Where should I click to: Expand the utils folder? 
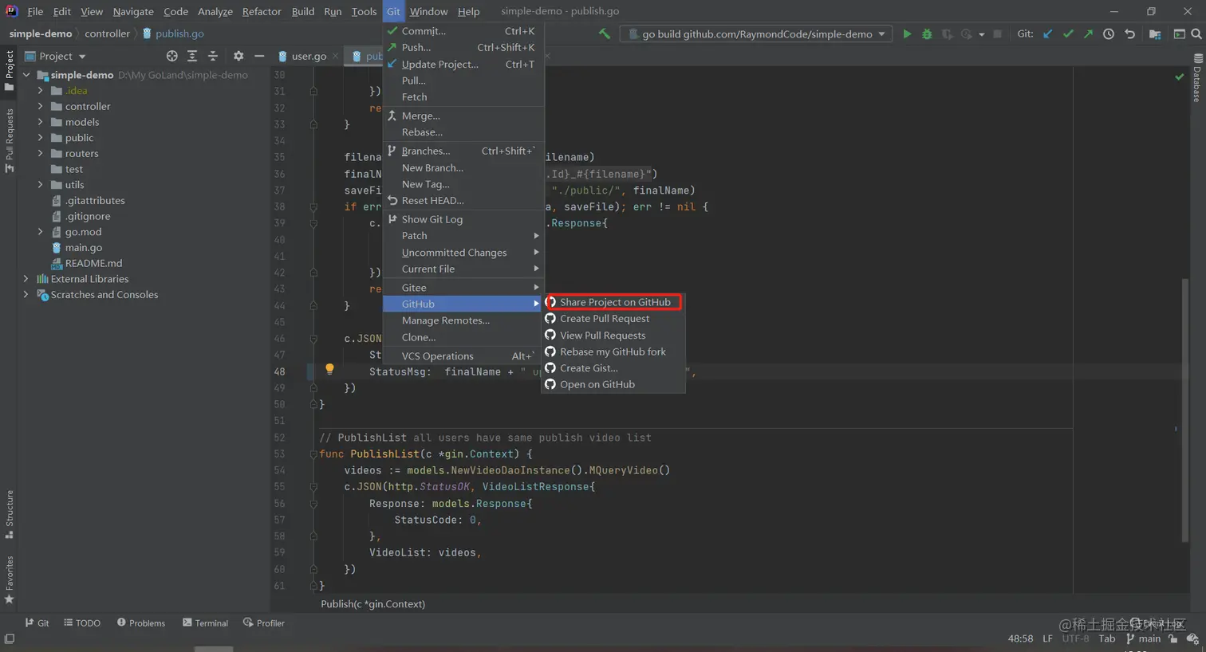(40, 184)
